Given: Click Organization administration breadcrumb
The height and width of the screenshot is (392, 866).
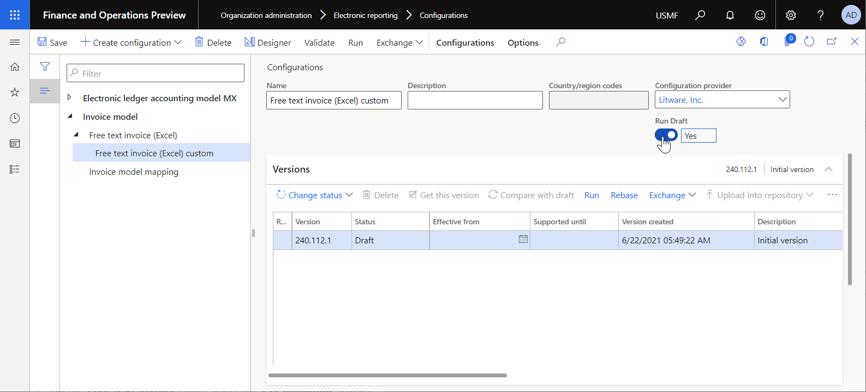Looking at the screenshot, I should (x=266, y=15).
